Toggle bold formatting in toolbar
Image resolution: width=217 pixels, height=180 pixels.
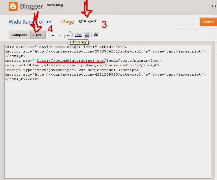point(53,35)
